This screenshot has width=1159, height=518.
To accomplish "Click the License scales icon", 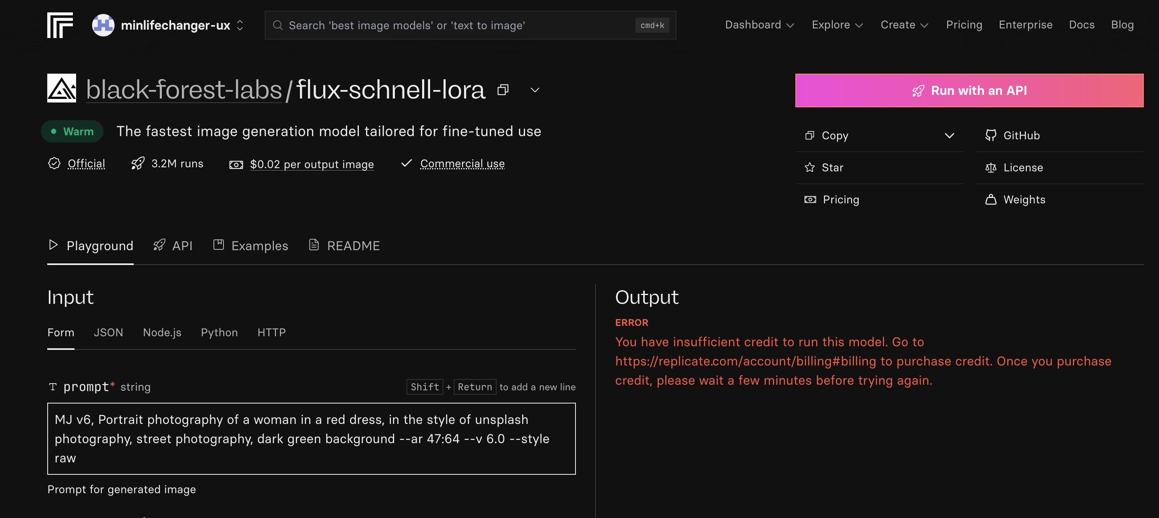I will [990, 168].
